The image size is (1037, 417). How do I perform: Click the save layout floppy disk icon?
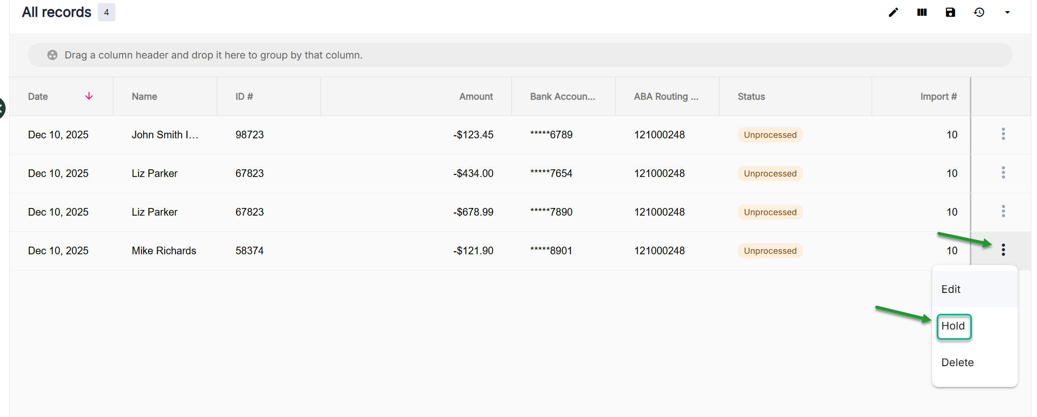pyautogui.click(x=950, y=12)
